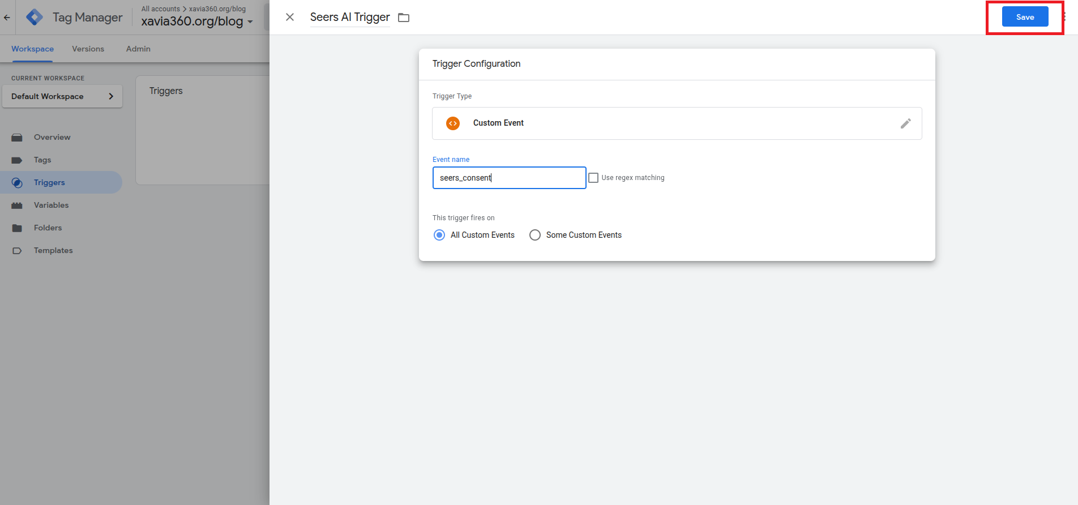Click the pencil edit icon for trigger type

coord(905,123)
